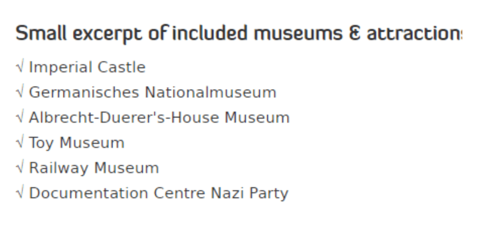
Task: Select the Toy Museum text
Action: pos(76,143)
